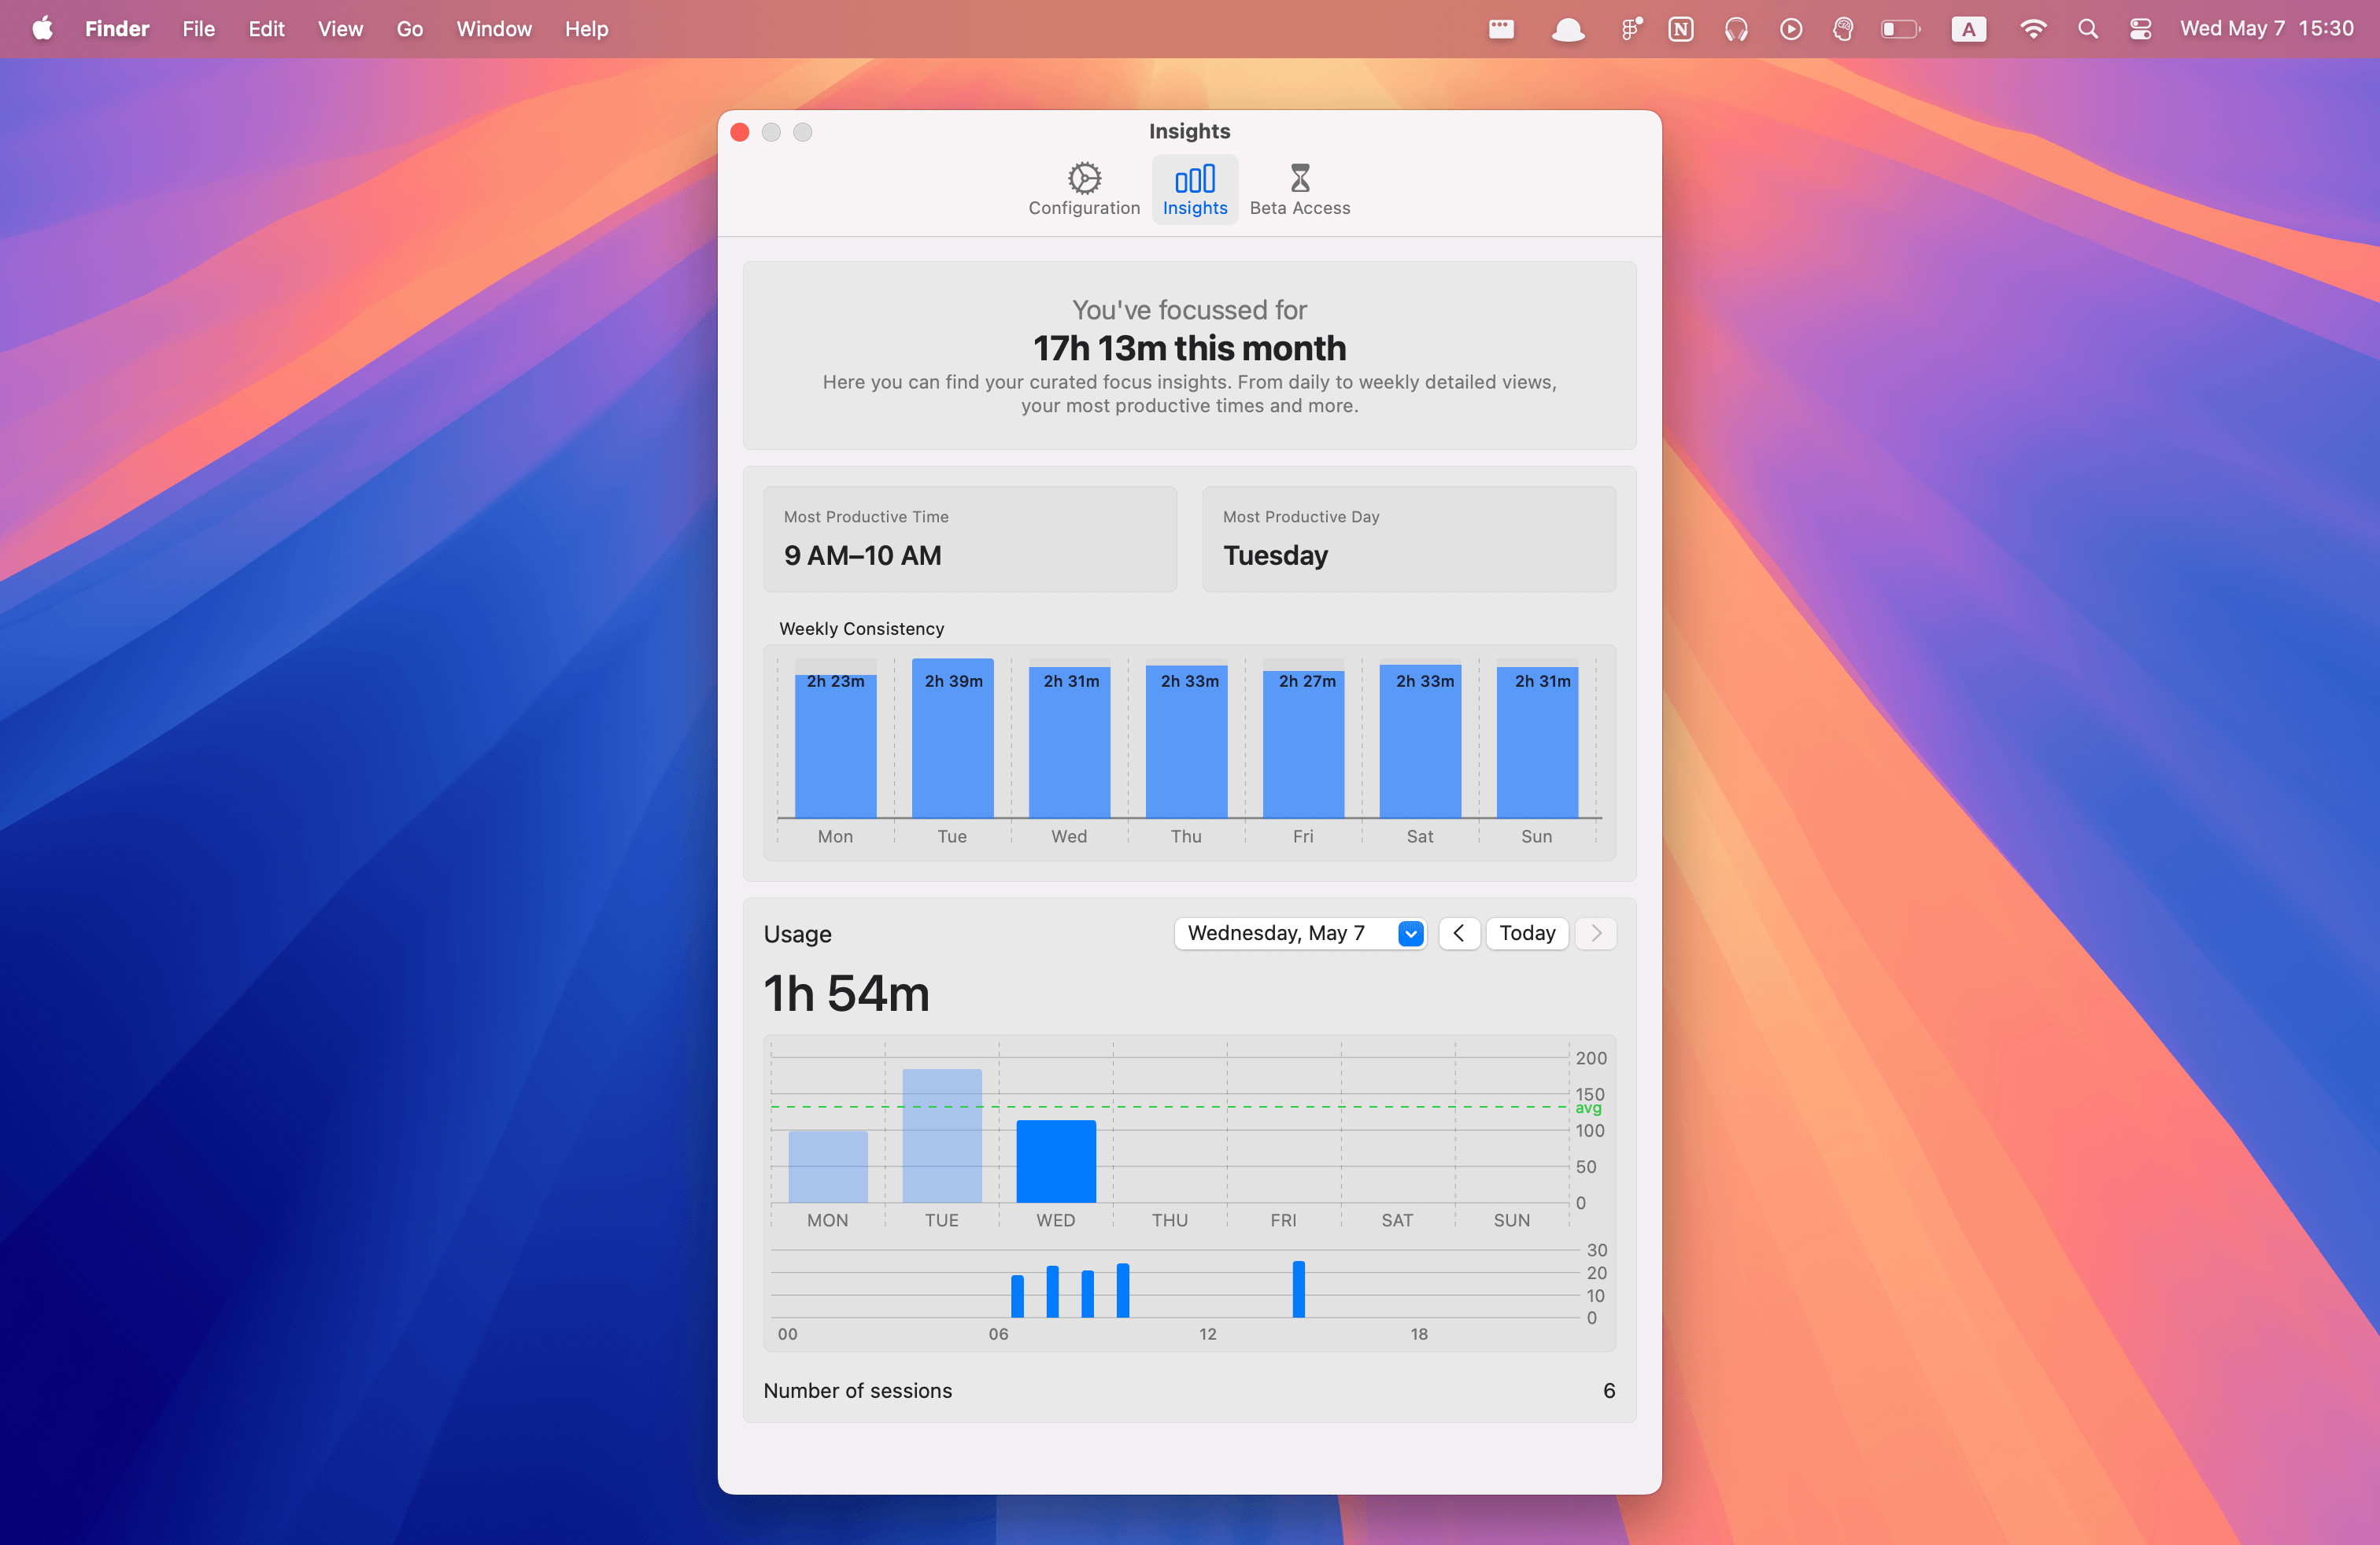Click the WED bar in the Usage chart
The width and height of the screenshot is (2380, 1545).
(1056, 1161)
